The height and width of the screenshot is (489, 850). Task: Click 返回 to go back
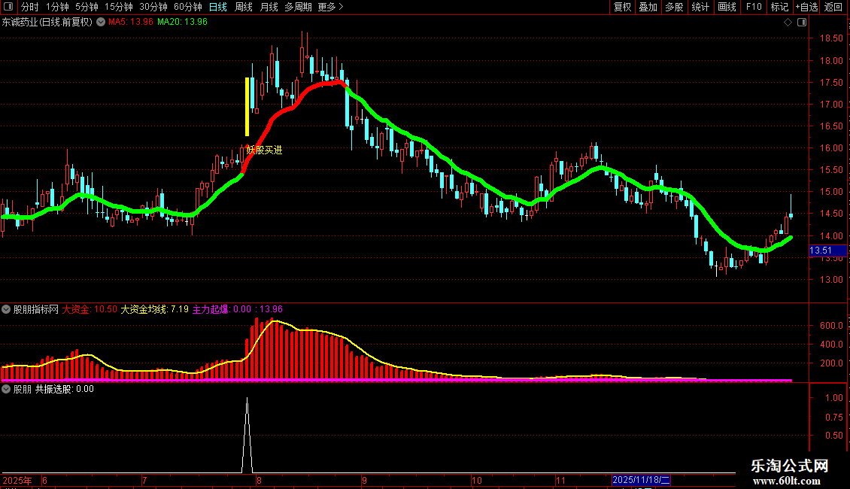833,7
